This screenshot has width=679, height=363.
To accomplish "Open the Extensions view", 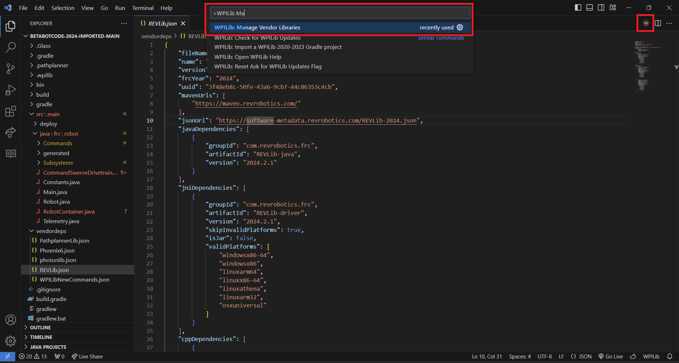I will [x=11, y=111].
